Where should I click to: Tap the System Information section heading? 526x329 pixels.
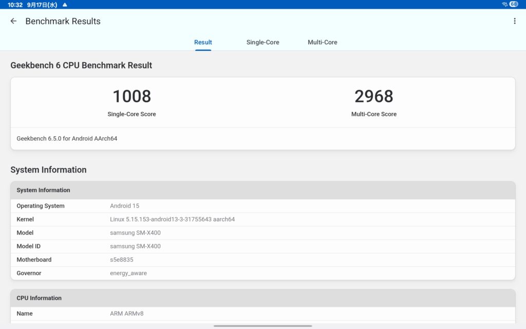pyautogui.click(x=48, y=170)
